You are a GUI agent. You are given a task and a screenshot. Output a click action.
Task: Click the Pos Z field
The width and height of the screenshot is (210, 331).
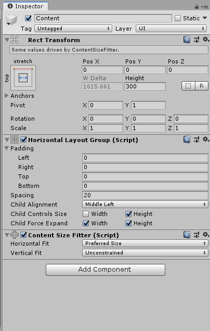[188, 70]
